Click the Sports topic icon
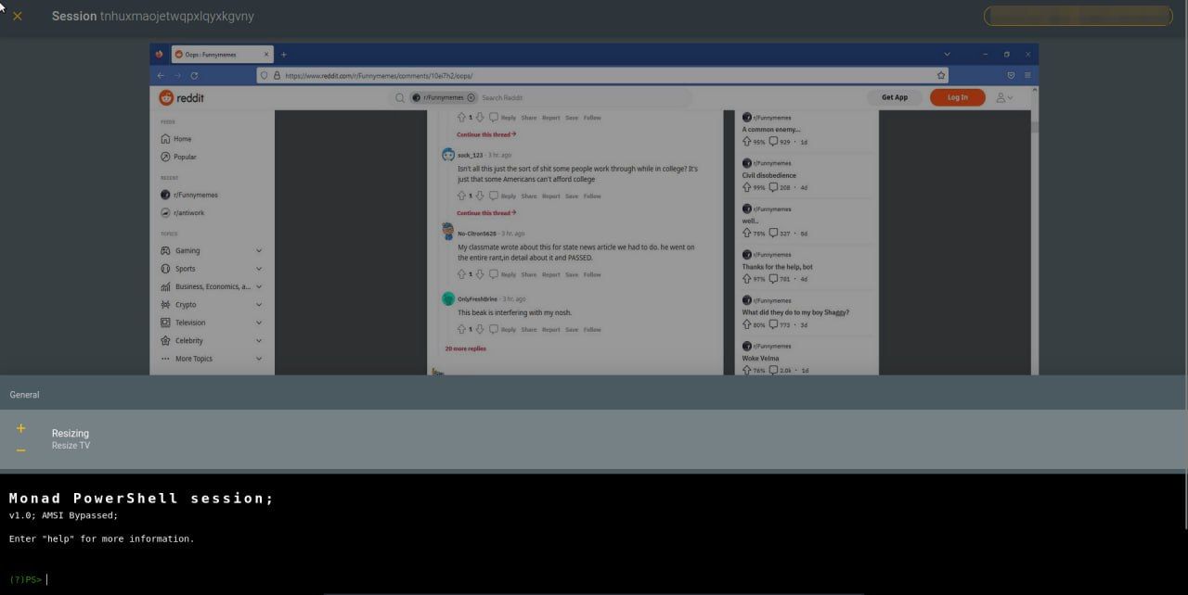 pyautogui.click(x=165, y=269)
